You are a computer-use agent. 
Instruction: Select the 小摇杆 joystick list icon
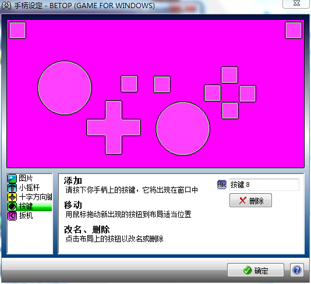coord(12,187)
